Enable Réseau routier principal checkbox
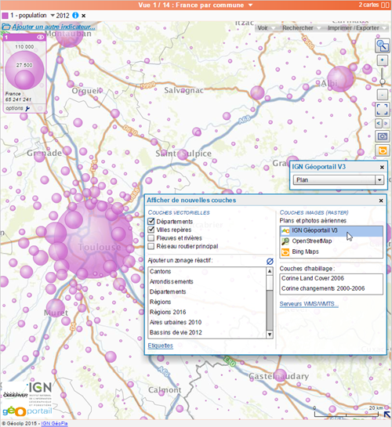The height and width of the screenshot is (427, 392). click(151, 246)
